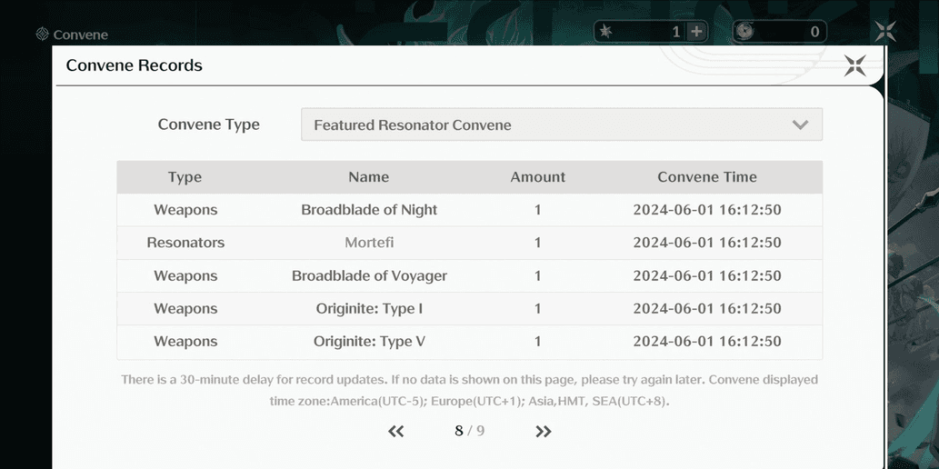The height and width of the screenshot is (469, 939).
Task: Click convene time in Broadblade of Night row
Action: tap(707, 210)
